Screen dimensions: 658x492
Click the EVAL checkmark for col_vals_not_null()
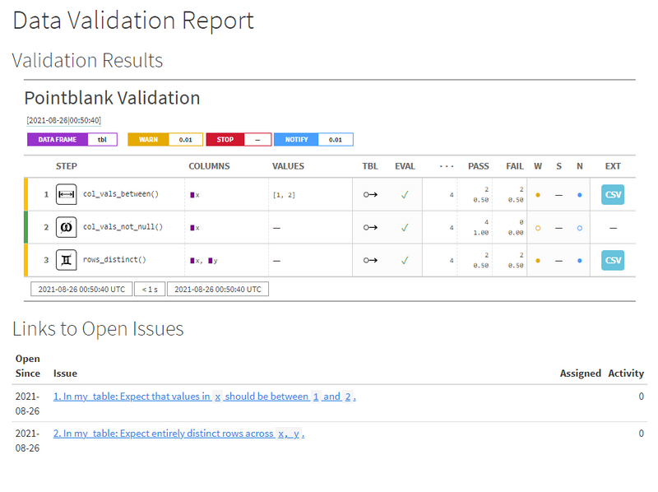pyautogui.click(x=405, y=227)
